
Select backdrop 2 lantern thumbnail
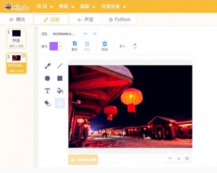16,63
